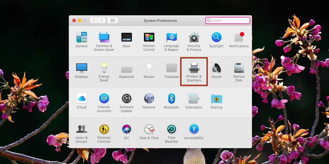Image resolution: width=329 pixels, height=164 pixels.
Task: Open Bluetooth preferences
Action: click(171, 101)
